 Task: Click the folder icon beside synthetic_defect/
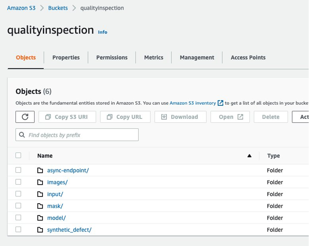point(40,230)
